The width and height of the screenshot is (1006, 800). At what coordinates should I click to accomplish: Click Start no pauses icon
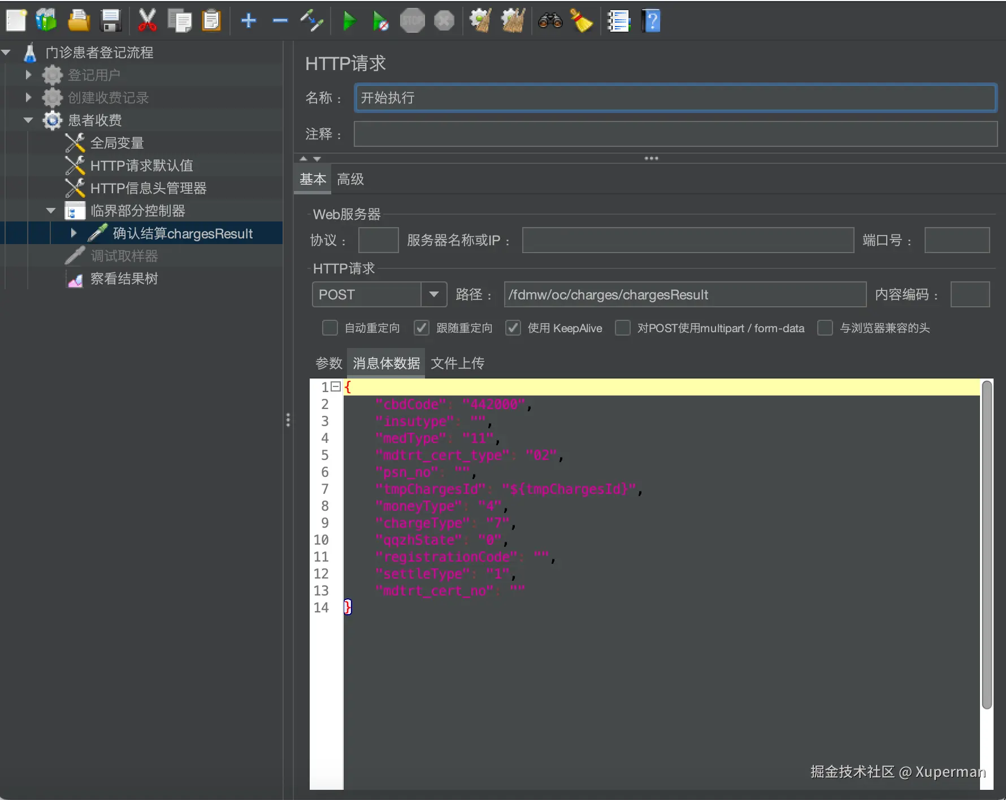coord(380,21)
